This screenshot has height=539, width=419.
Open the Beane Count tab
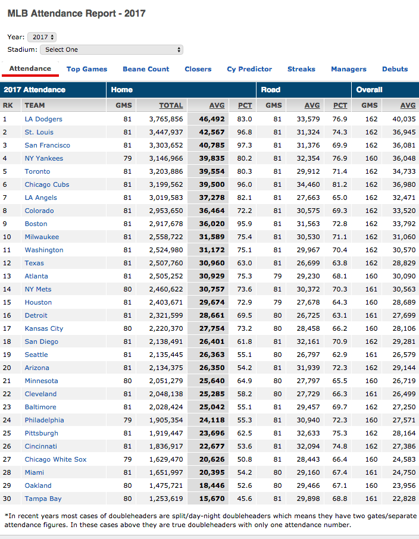click(x=146, y=69)
